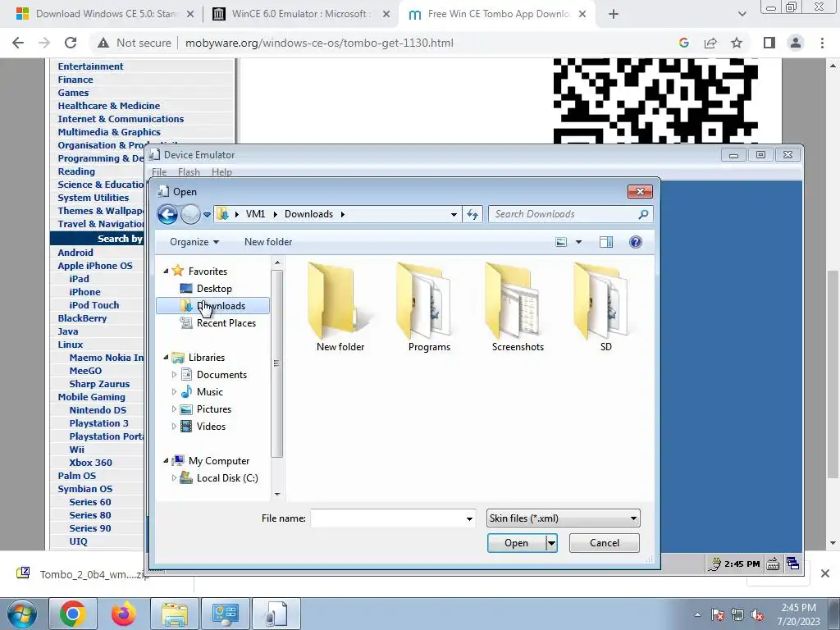Open the recent locations dropdown beside the Forward arrow

(x=207, y=214)
